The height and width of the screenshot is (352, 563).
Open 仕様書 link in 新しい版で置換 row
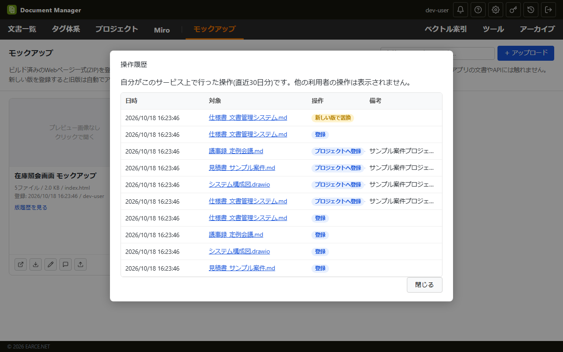click(x=248, y=117)
